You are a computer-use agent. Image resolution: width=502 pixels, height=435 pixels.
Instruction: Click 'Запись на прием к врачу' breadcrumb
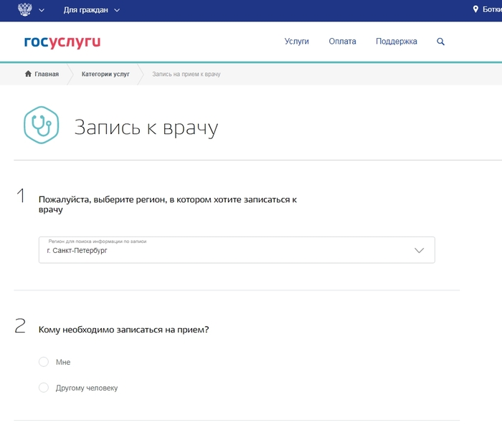pyautogui.click(x=186, y=74)
